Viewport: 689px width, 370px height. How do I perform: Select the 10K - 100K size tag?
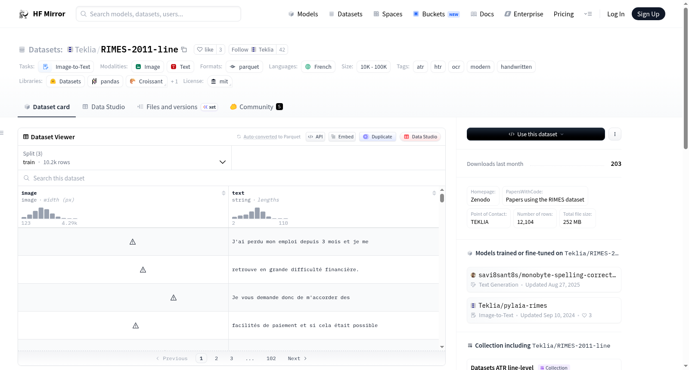(373, 67)
